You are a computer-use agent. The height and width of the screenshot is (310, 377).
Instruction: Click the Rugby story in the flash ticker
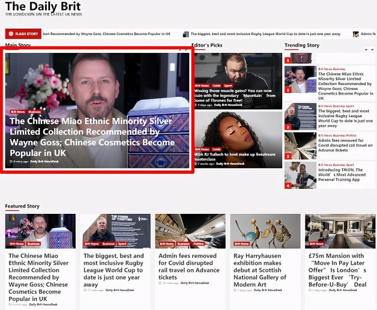pos(265,34)
